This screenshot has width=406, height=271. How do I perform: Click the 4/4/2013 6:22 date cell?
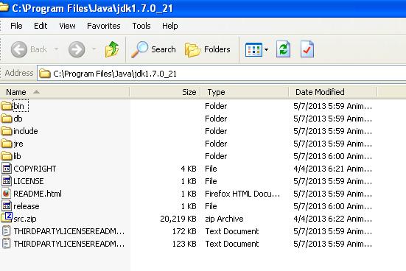[x=333, y=219]
